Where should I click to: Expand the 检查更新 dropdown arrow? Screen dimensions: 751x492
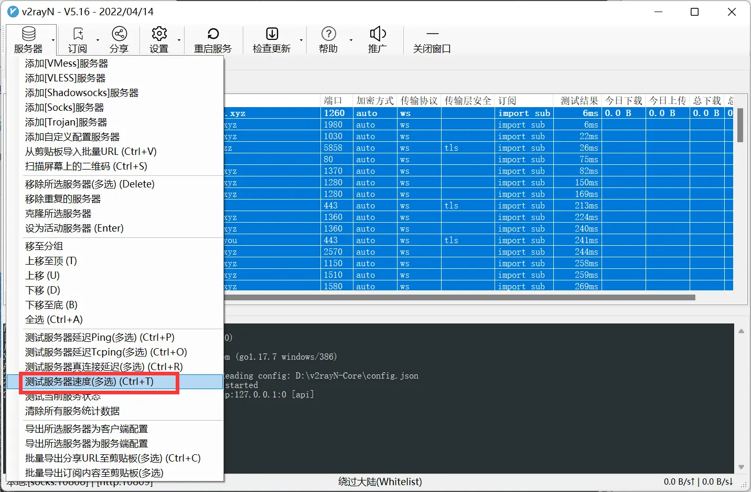[301, 40]
